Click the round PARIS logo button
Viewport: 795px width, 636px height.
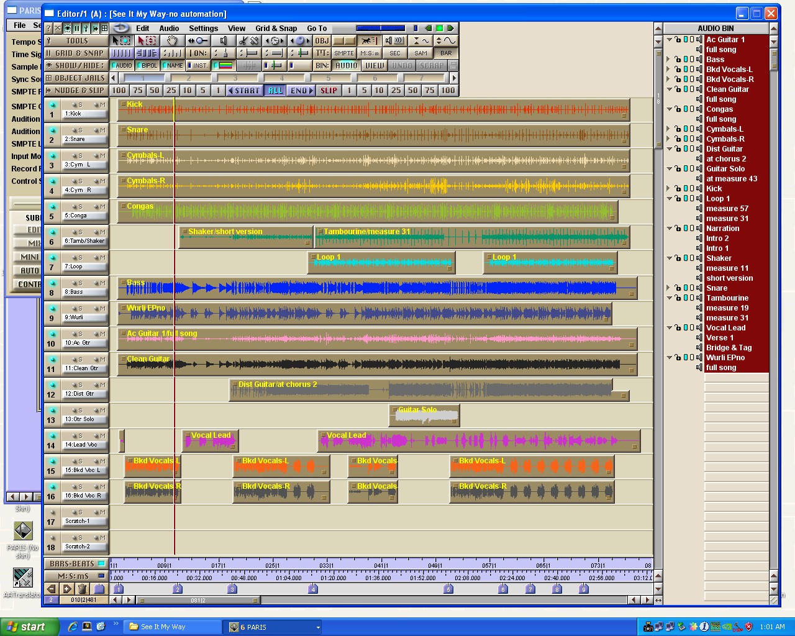(120, 28)
